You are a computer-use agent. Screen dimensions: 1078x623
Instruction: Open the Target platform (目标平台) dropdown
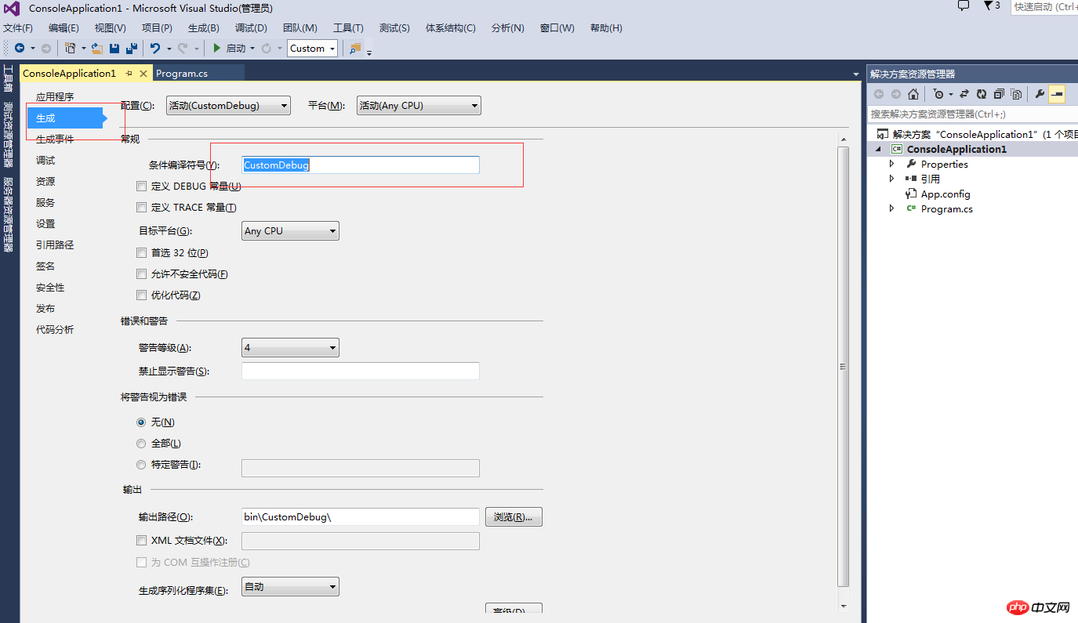tap(290, 231)
